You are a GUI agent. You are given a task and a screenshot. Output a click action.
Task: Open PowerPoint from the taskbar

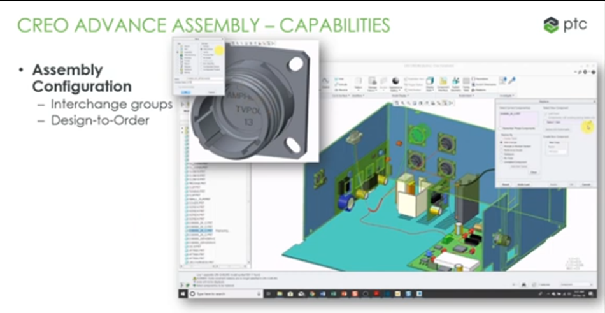(344, 294)
